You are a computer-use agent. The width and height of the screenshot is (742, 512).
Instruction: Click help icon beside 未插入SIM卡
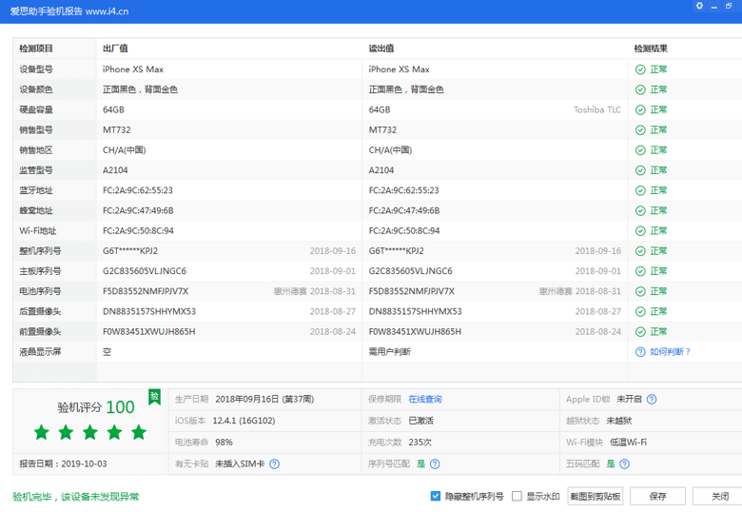point(274,464)
